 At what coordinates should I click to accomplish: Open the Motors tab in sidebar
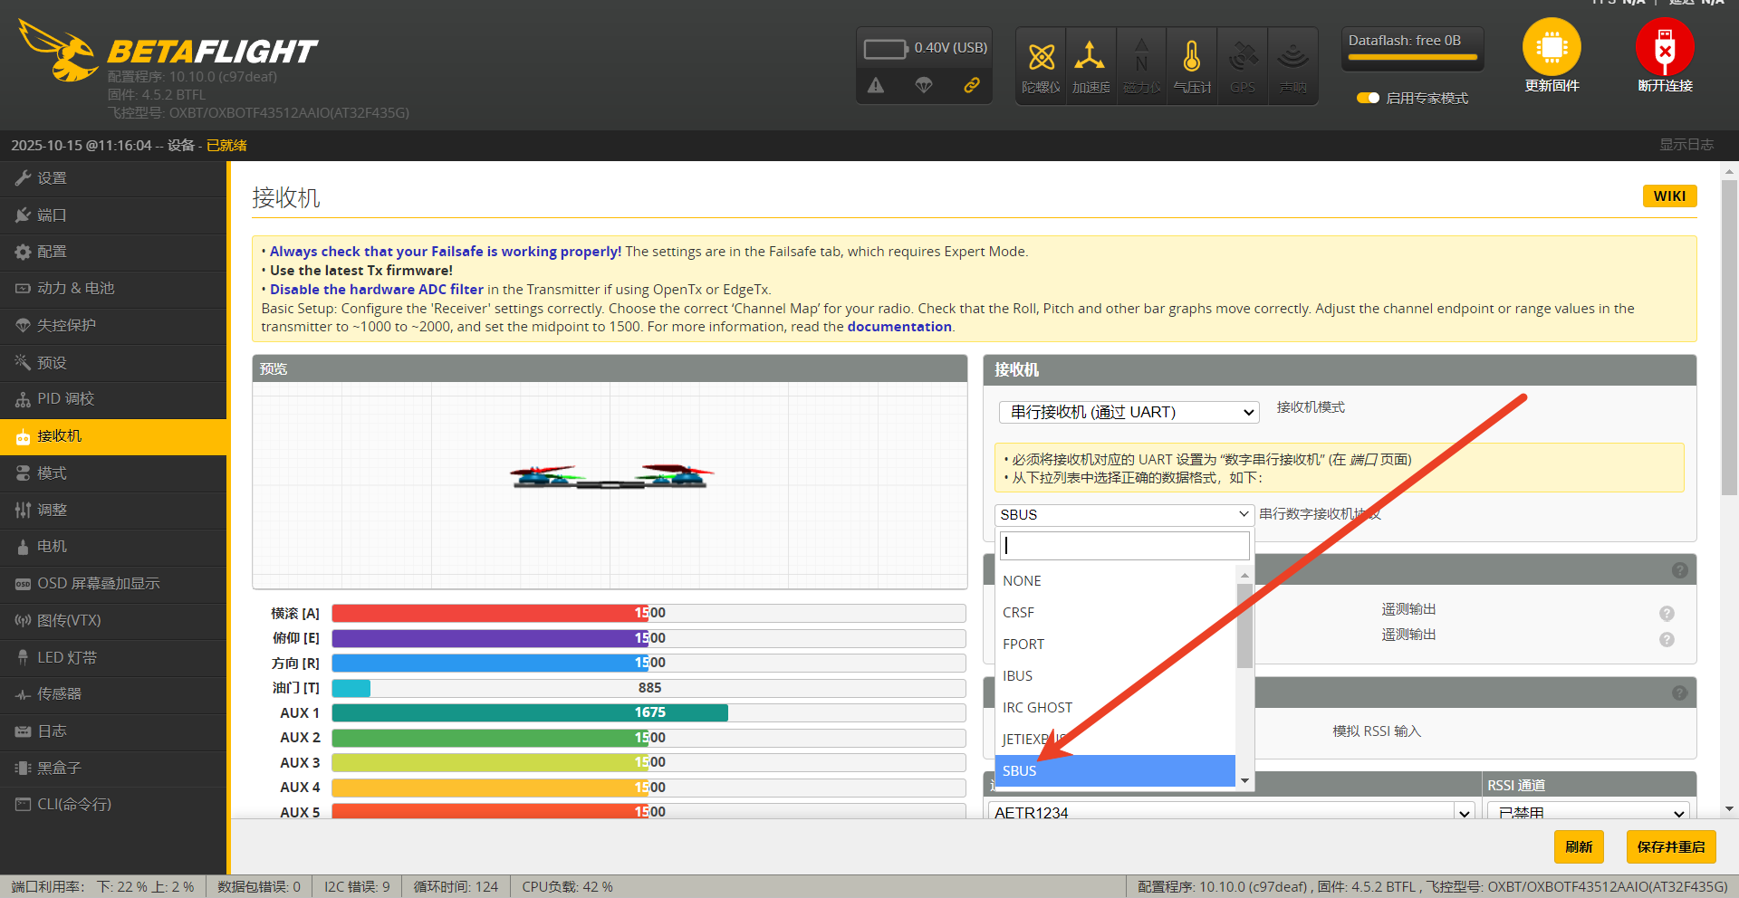coord(52,547)
